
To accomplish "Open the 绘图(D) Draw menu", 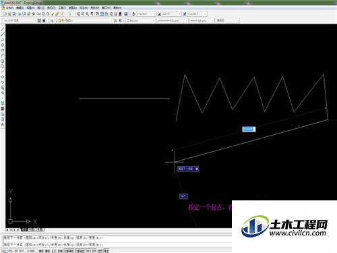I will pyautogui.click(x=73, y=7).
